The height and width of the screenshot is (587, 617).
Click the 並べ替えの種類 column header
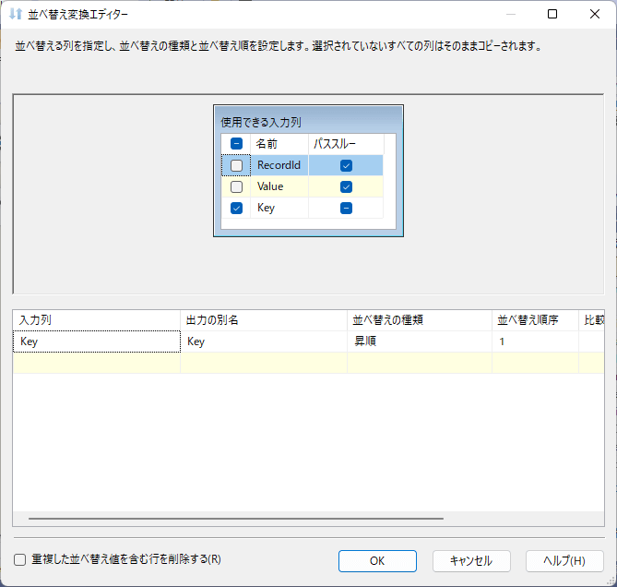point(420,320)
